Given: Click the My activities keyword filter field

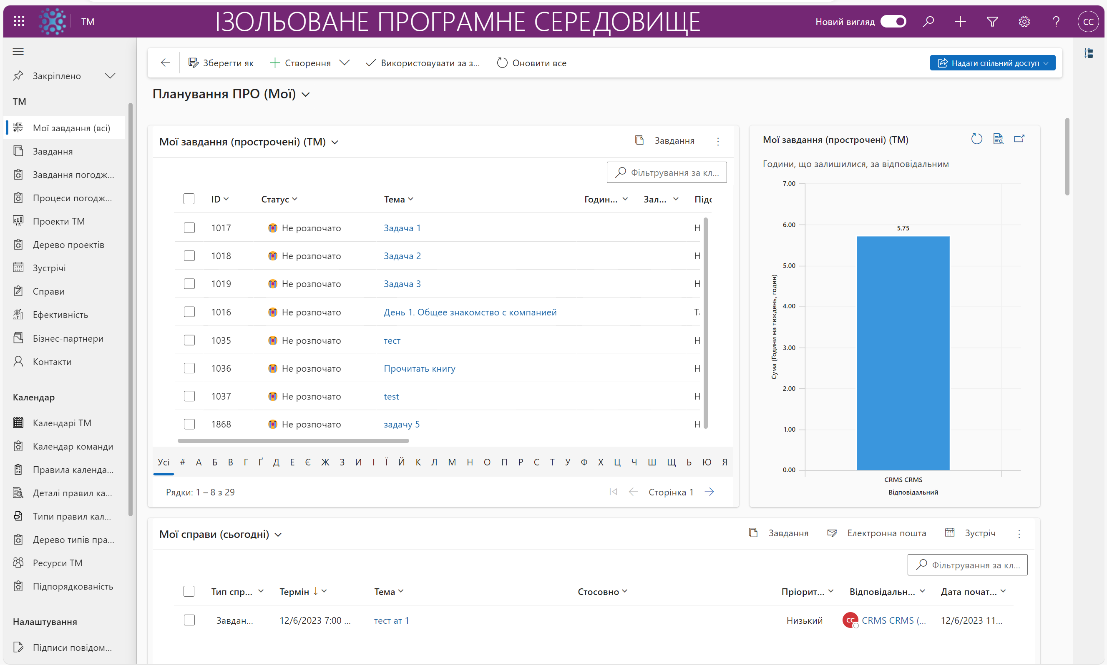Looking at the screenshot, I should (968, 565).
